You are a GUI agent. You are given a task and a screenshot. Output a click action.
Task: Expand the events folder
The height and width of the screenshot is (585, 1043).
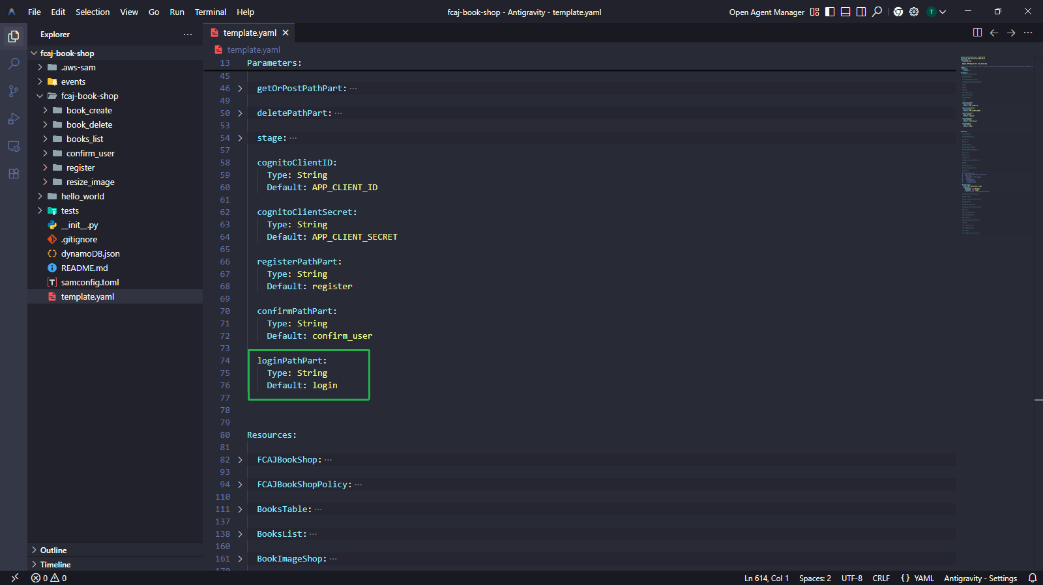click(x=115, y=82)
